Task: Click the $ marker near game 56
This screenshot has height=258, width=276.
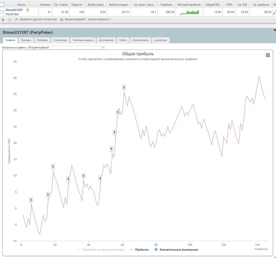Action: [x=115, y=132]
